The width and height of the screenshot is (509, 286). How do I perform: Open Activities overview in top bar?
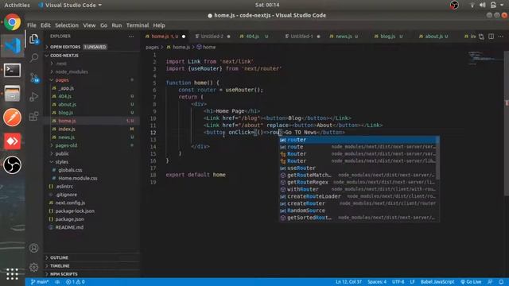[x=17, y=5]
